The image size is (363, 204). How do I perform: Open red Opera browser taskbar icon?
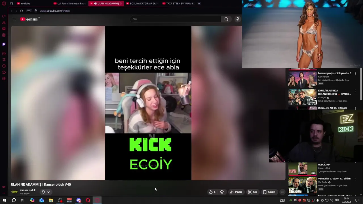coord(88,200)
